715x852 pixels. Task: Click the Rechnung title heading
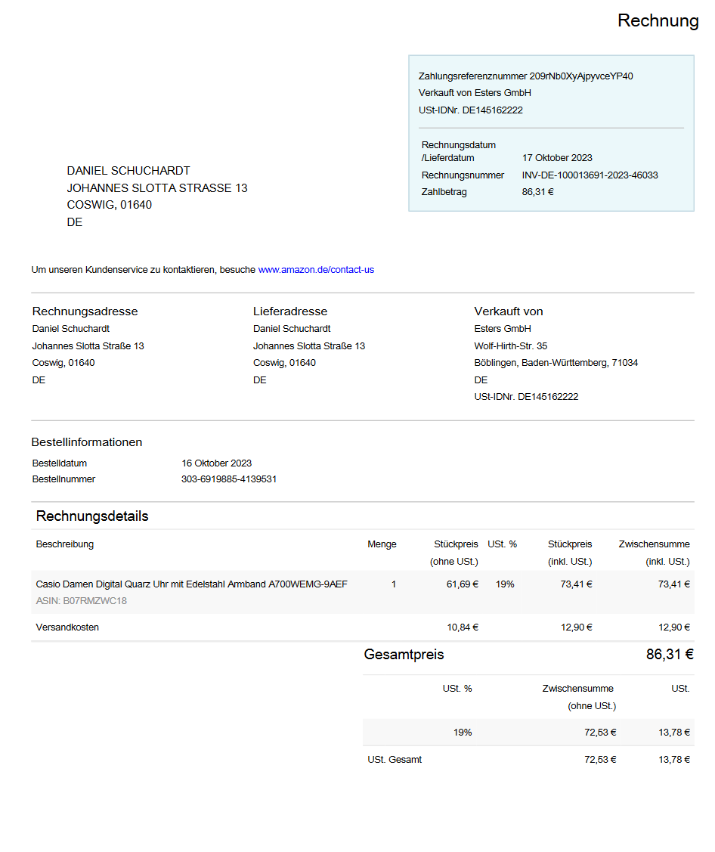point(658,20)
